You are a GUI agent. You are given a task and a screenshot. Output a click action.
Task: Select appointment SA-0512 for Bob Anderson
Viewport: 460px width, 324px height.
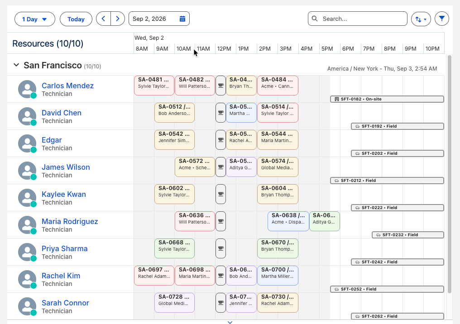(x=175, y=113)
